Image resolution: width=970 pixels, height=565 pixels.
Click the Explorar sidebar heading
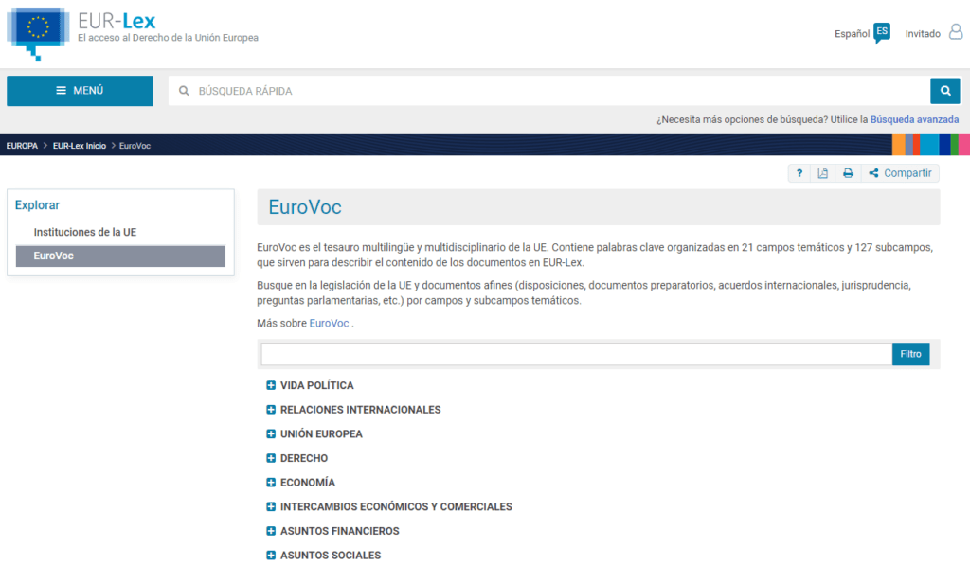[x=37, y=205]
